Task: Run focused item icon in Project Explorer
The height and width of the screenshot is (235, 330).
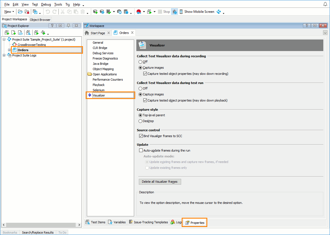Action: tap(36, 33)
